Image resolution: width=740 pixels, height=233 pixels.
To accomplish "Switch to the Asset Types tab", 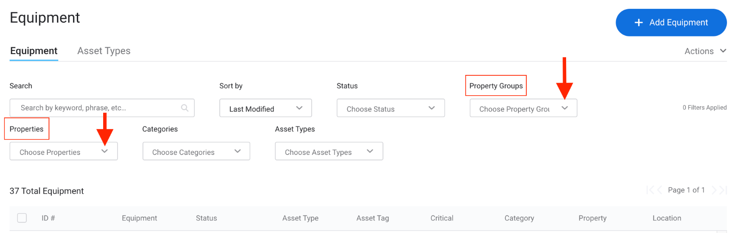I will [104, 51].
